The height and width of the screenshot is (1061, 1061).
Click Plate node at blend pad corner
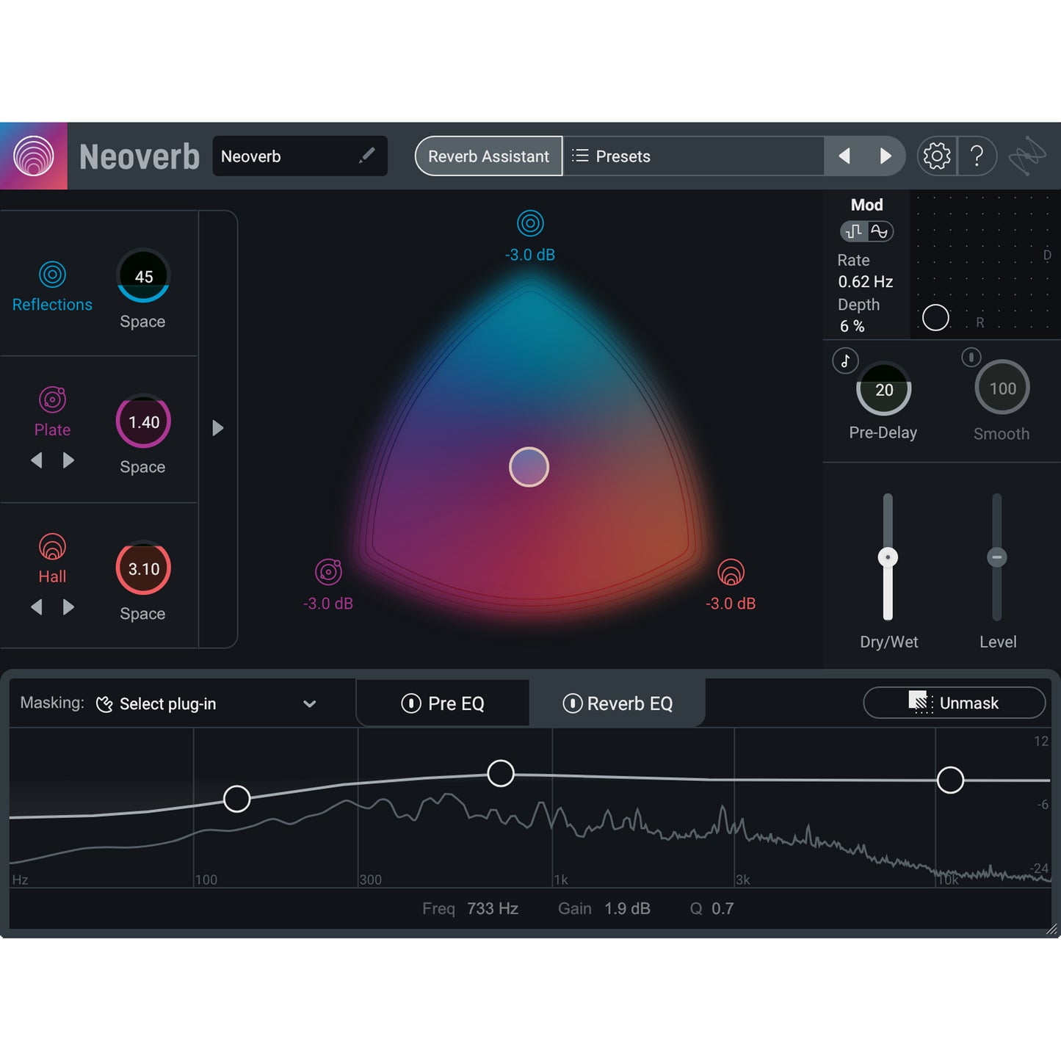[328, 572]
